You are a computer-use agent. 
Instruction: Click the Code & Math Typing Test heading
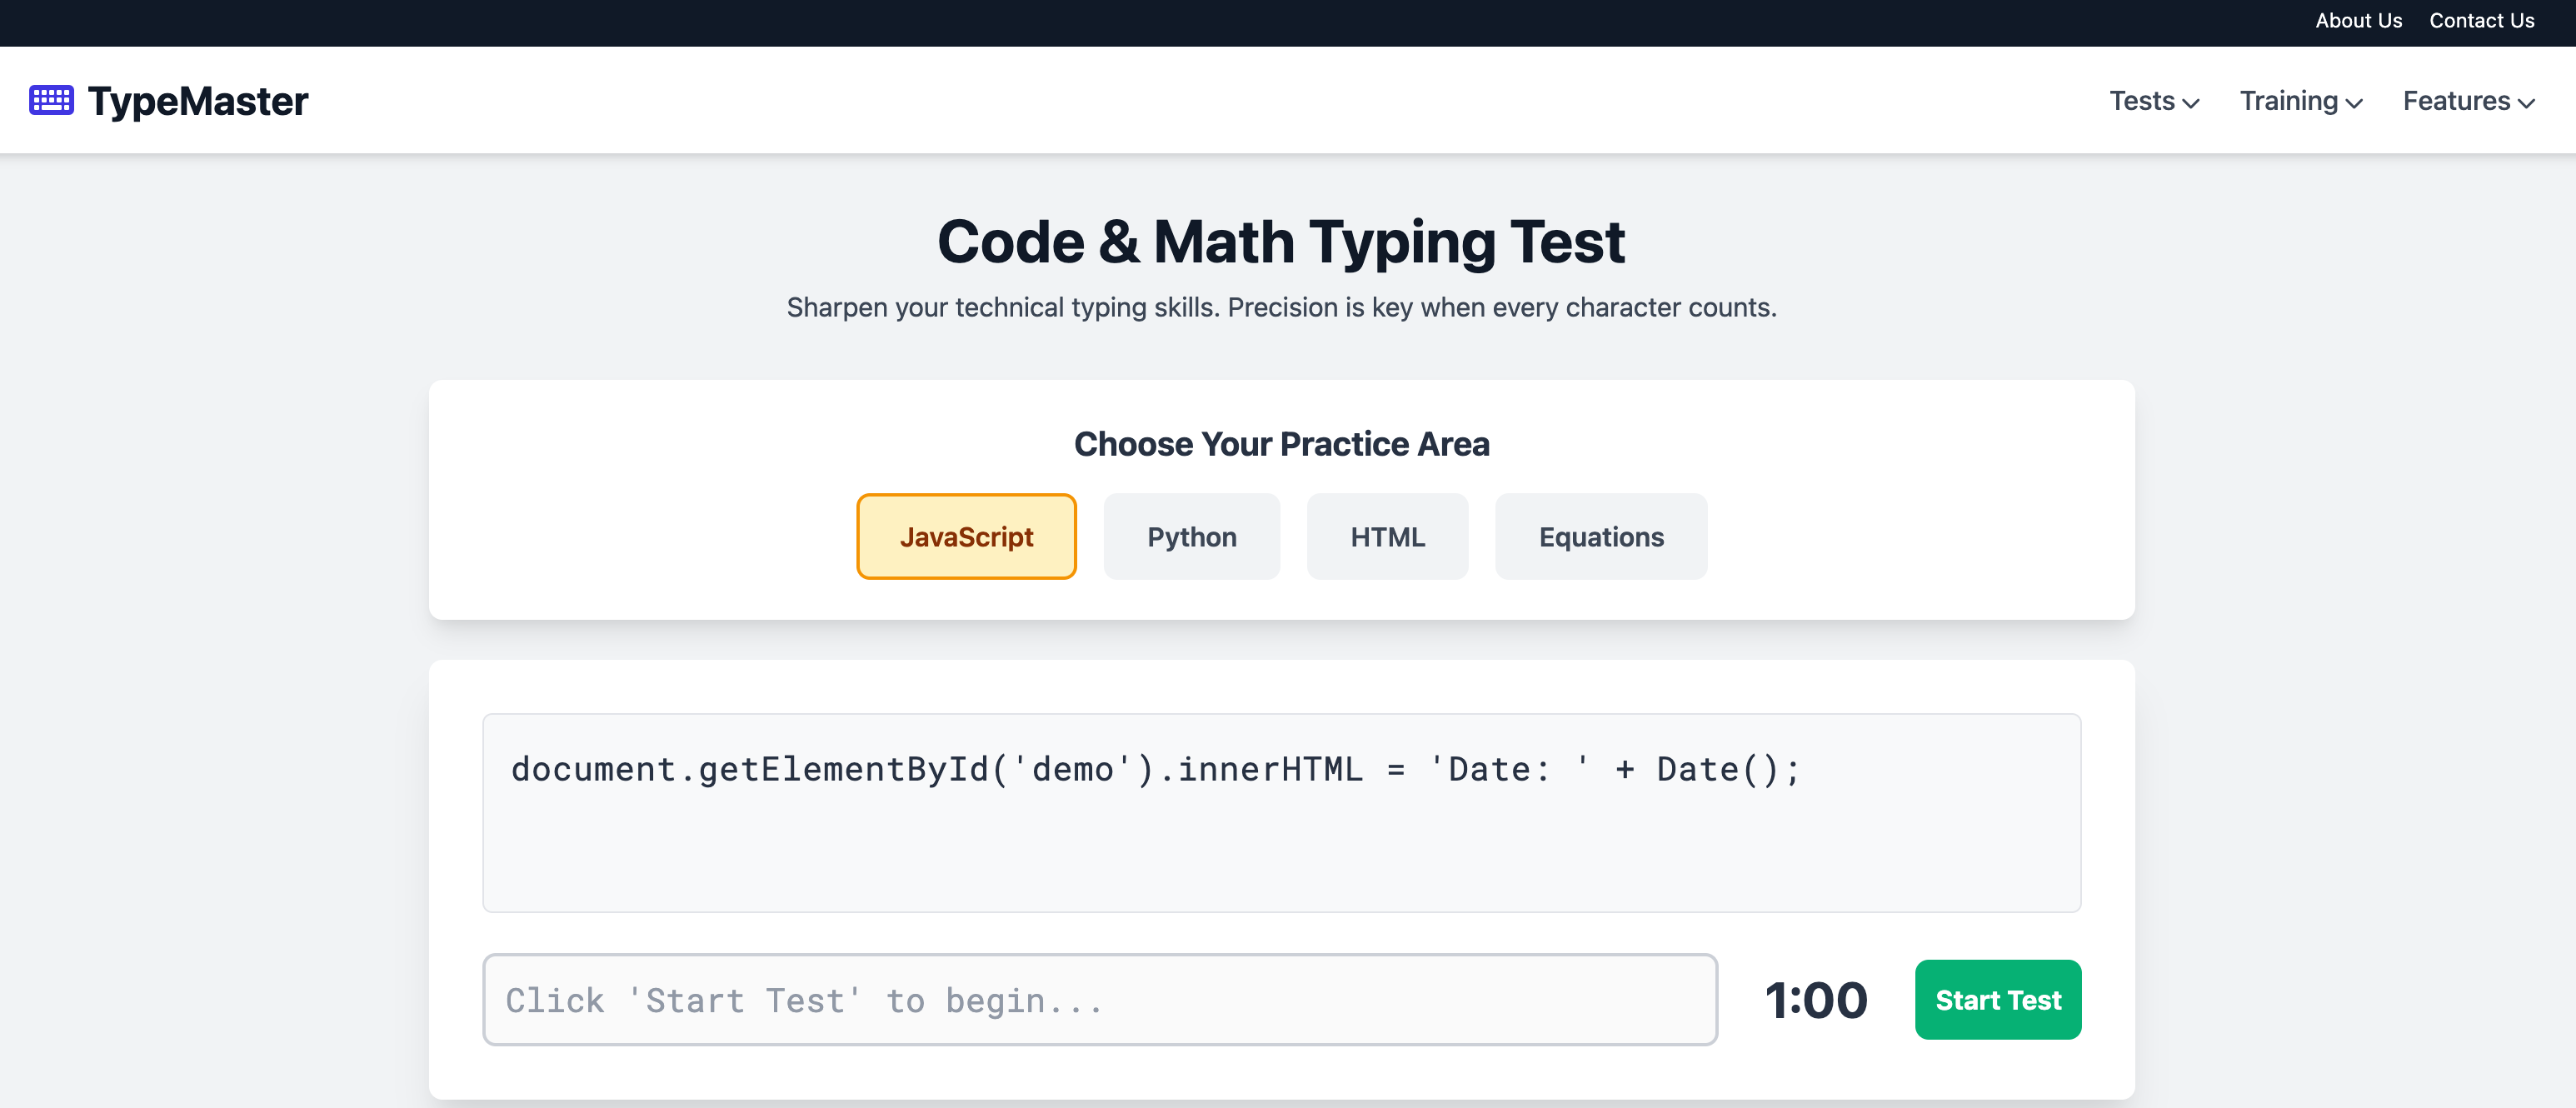tap(1282, 241)
